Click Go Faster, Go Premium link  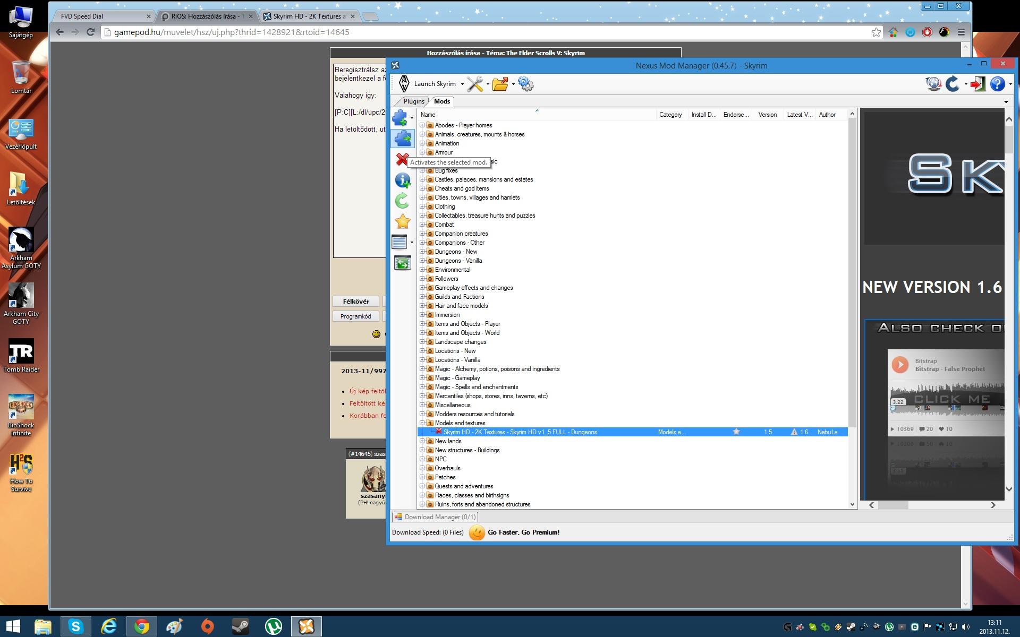pyautogui.click(x=523, y=532)
